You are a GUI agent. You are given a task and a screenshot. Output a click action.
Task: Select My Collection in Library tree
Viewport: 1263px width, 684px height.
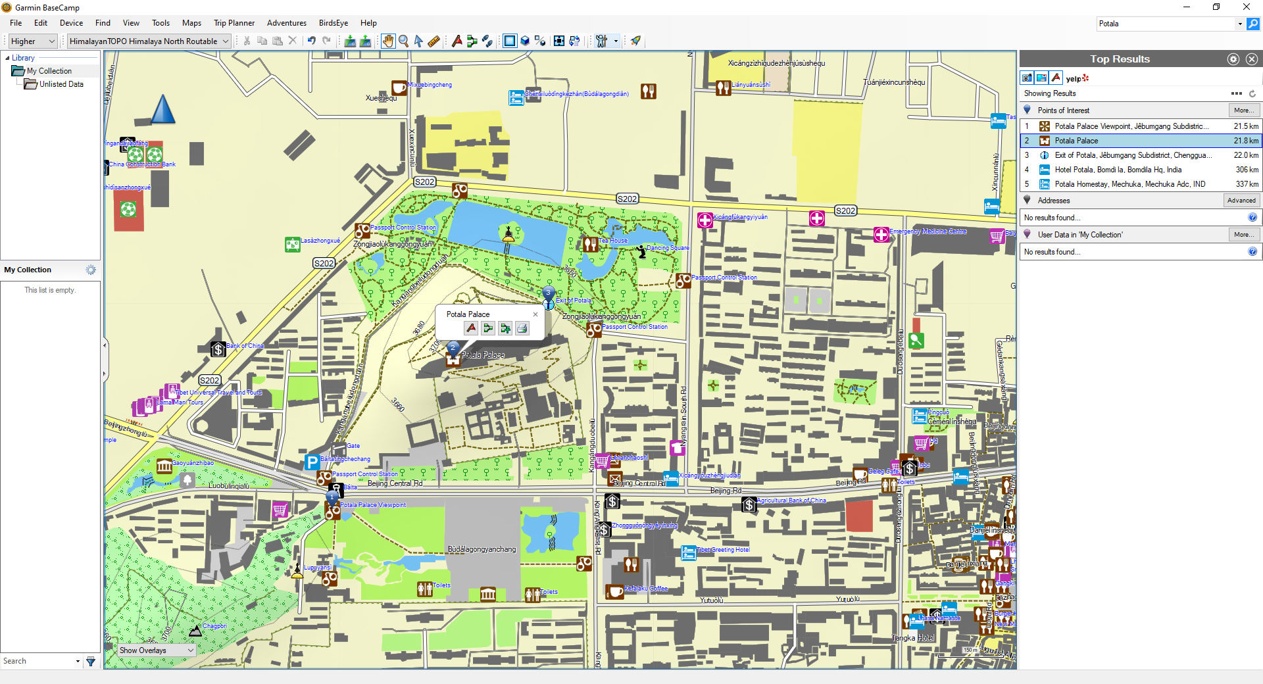click(49, 71)
